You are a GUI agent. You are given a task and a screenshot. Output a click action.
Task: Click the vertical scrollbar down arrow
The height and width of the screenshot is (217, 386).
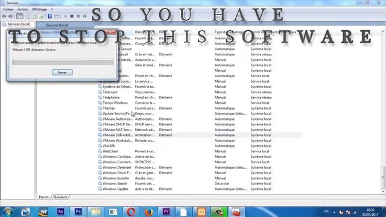(x=384, y=191)
